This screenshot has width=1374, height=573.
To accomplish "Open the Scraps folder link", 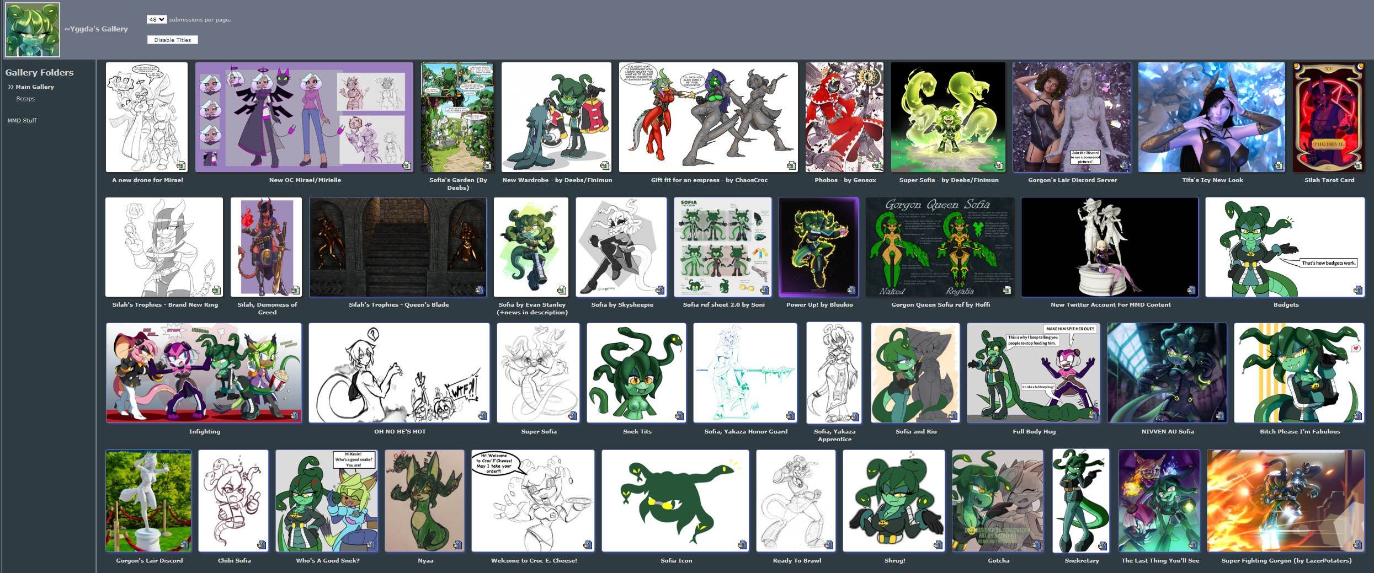I will tap(25, 98).
